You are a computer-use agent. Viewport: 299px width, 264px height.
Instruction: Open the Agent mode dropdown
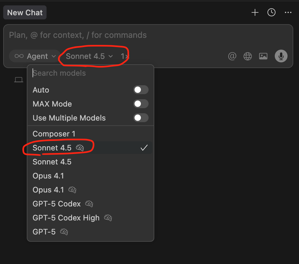pyautogui.click(x=35, y=56)
